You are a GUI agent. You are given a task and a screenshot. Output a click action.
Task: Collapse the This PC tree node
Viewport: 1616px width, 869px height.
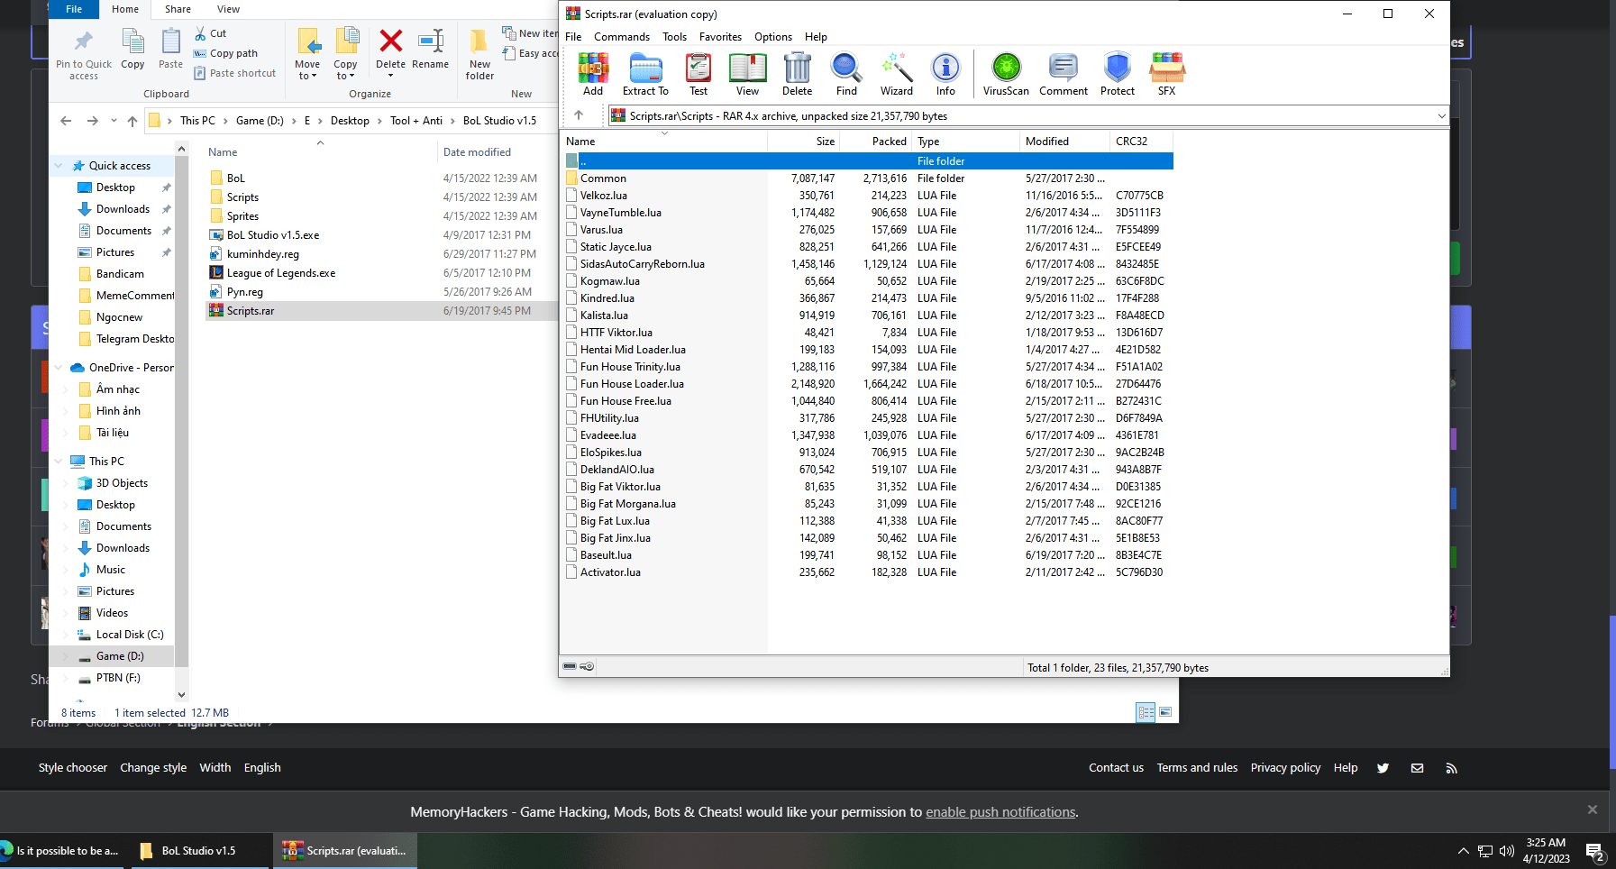59,462
